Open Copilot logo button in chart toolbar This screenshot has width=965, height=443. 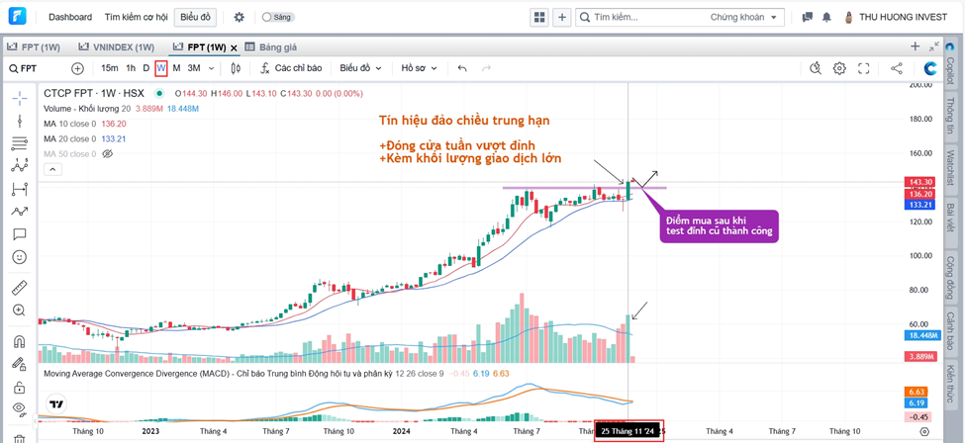[930, 68]
